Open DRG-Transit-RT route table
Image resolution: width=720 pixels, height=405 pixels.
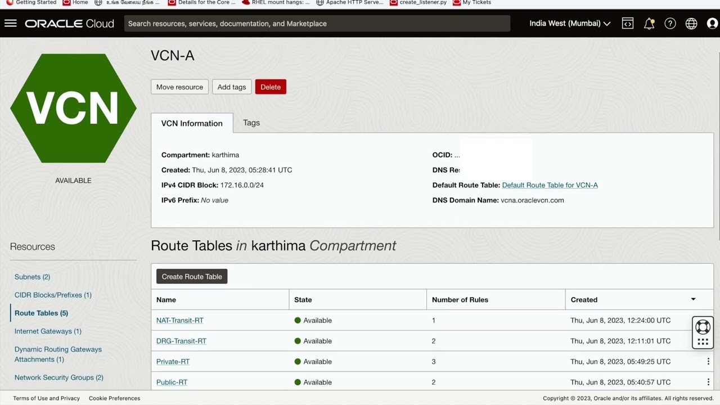pyautogui.click(x=181, y=341)
